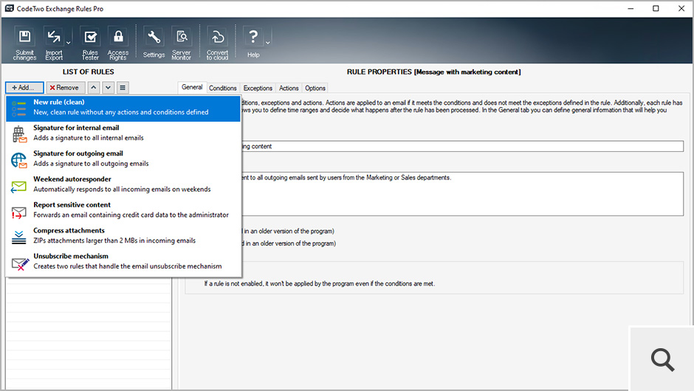
Task: Click the internal email signature building icon
Action: click(19, 134)
